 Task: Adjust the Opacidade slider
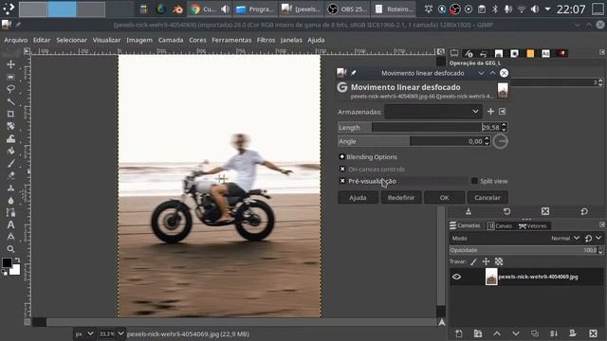[x=524, y=250]
